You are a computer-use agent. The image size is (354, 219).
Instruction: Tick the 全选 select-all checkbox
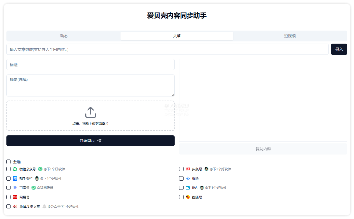click(x=9, y=162)
